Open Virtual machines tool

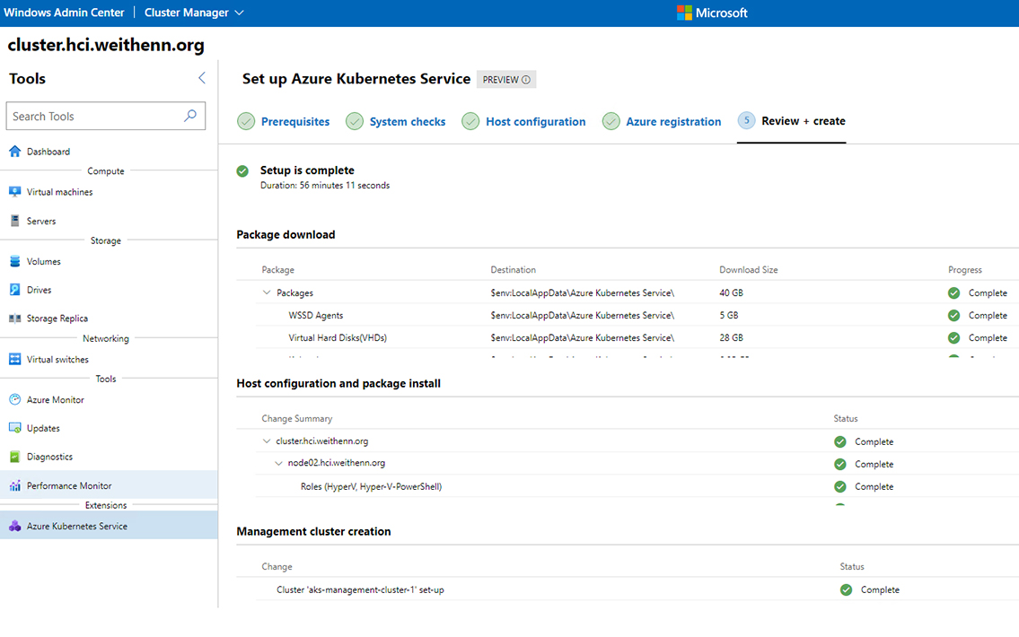point(109,192)
